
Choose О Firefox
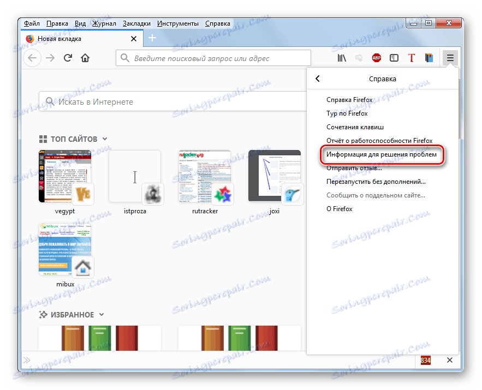[340, 209]
